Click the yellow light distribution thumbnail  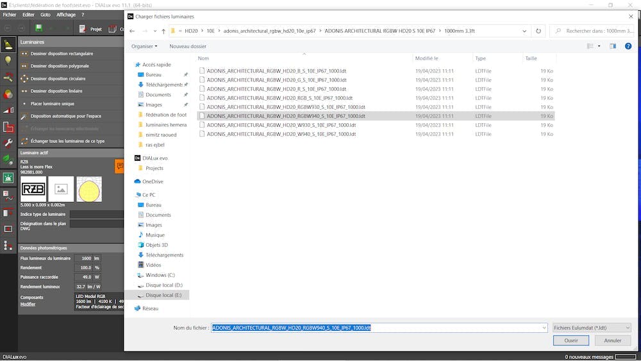89,189
